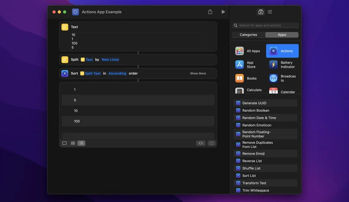Open Battery Indicator actions
Image resolution: width=349 pixels, height=202 pixels.
pos(282,65)
